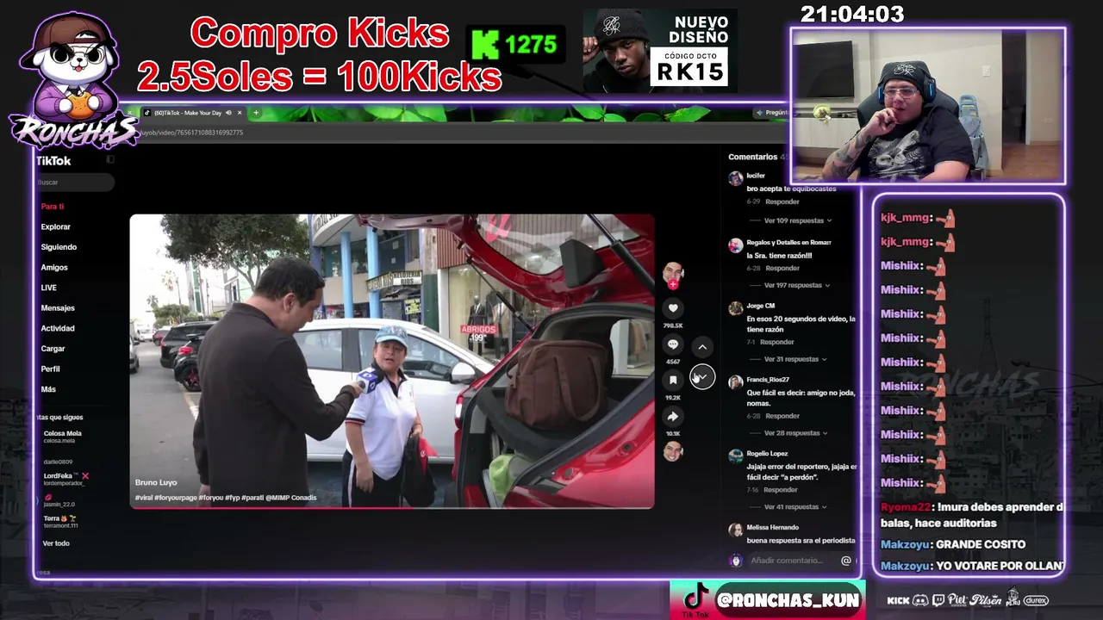The width and height of the screenshot is (1103, 620).
Task: Open followed account 'Terra' terramont.111
Action: pos(60,522)
